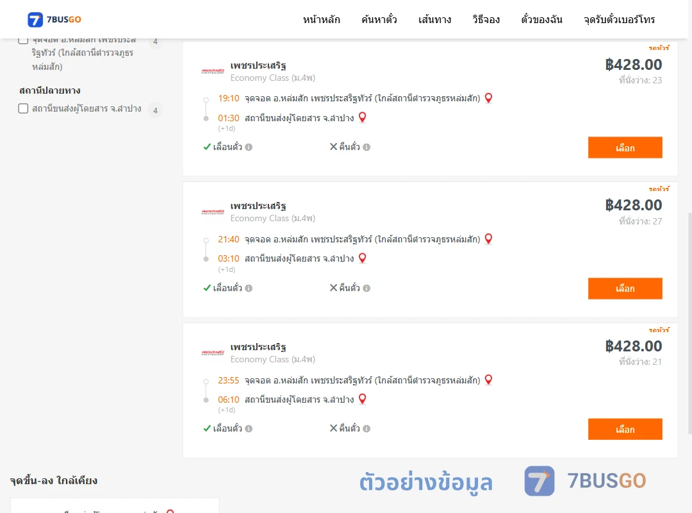Tick the จุดจอด อ.หล่มสัก departure stop checkbox

pos(24,40)
